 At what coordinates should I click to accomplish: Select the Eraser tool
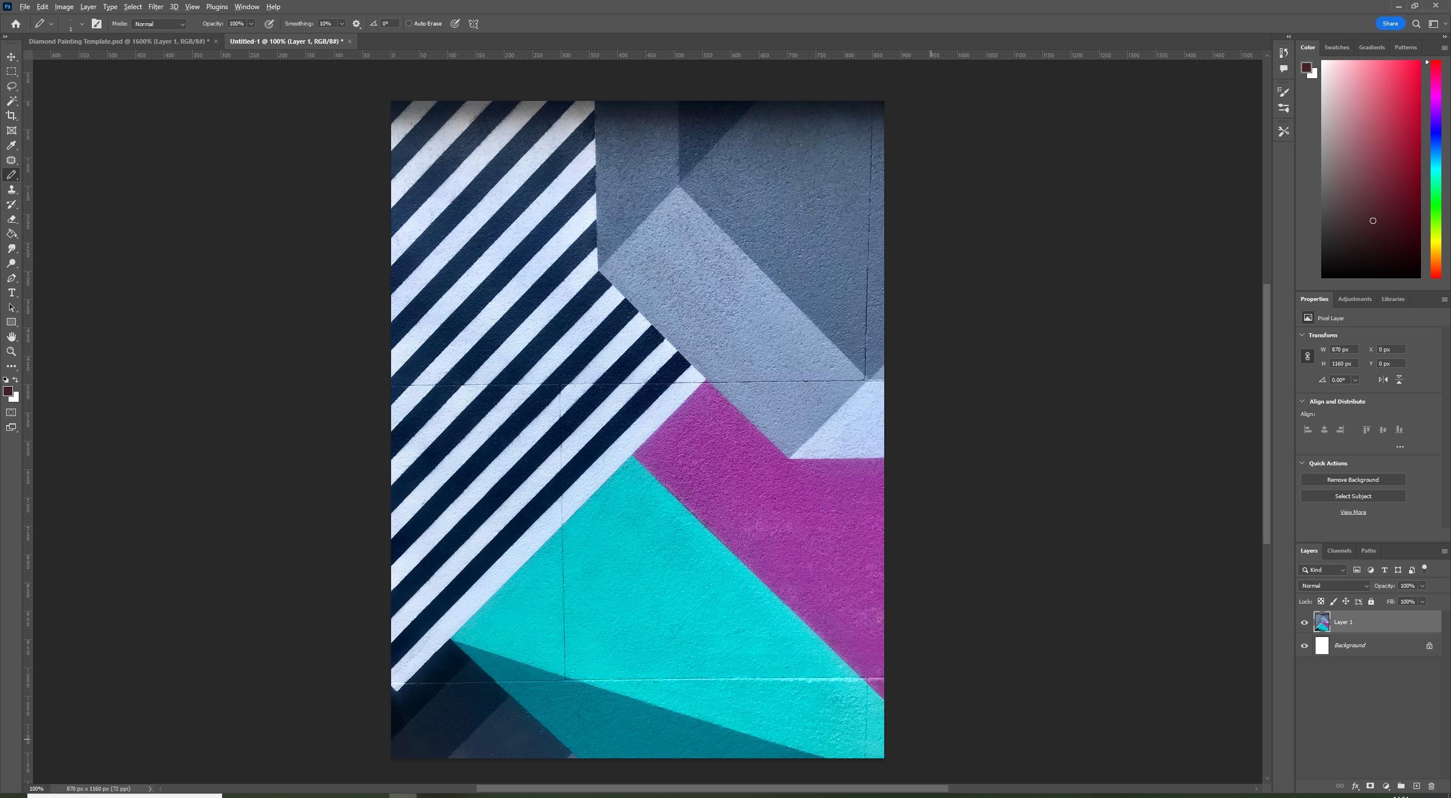tap(11, 219)
